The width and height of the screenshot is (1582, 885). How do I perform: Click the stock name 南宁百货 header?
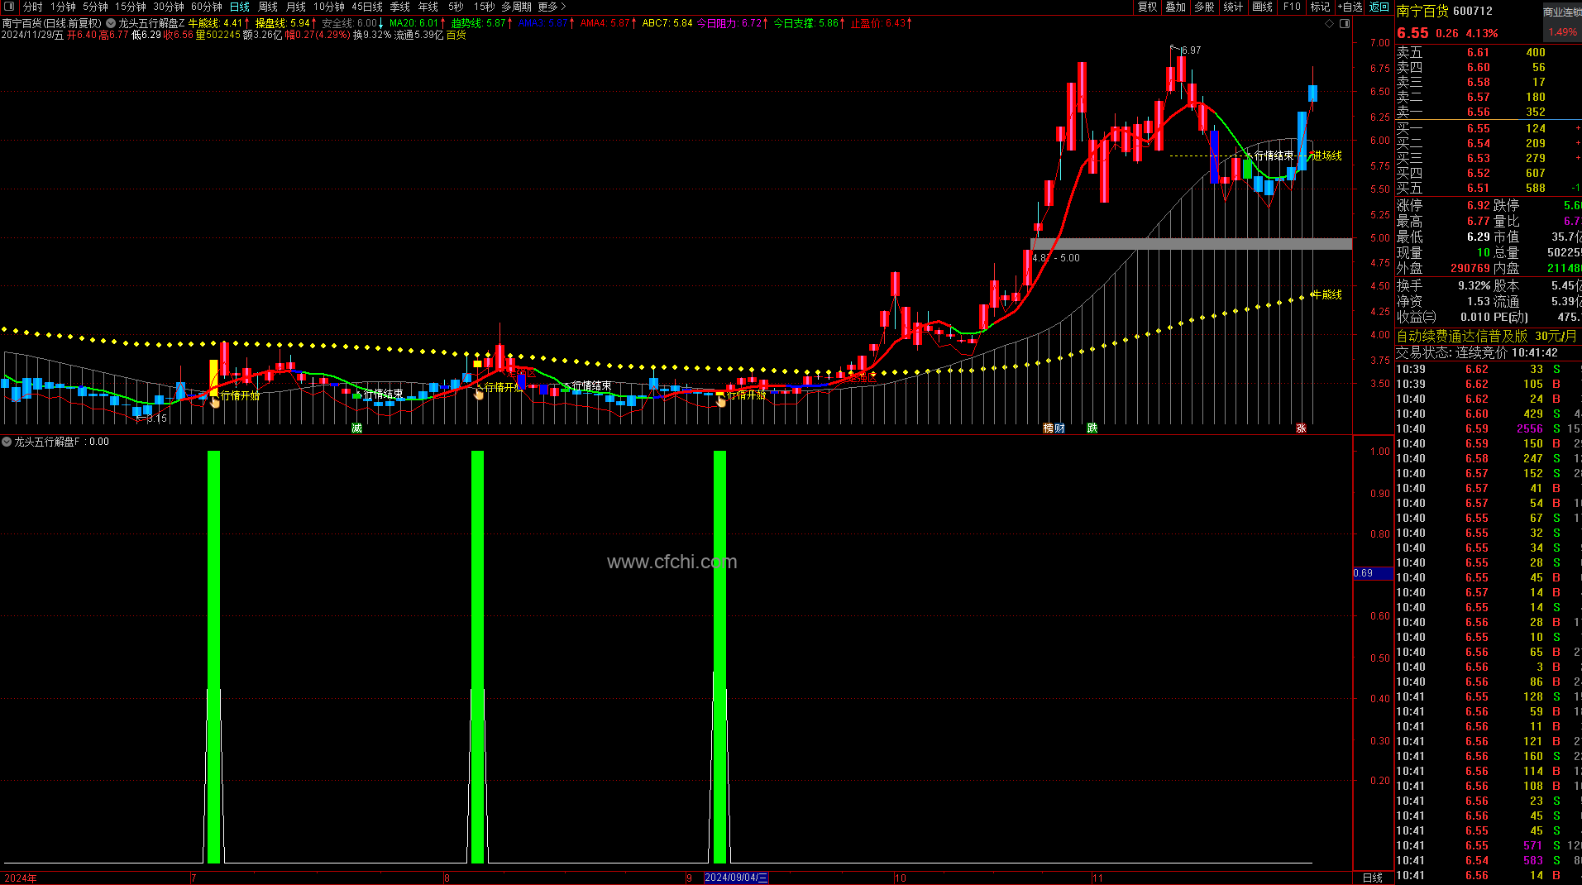(1422, 11)
